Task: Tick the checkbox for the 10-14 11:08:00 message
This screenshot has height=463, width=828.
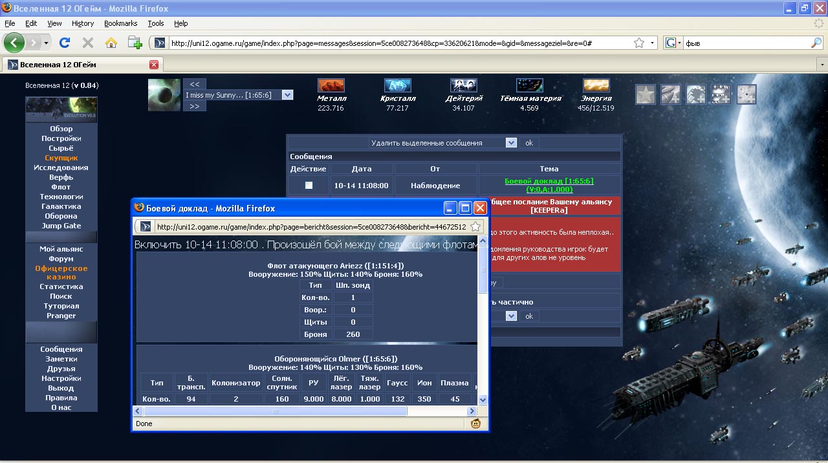Action: (309, 185)
